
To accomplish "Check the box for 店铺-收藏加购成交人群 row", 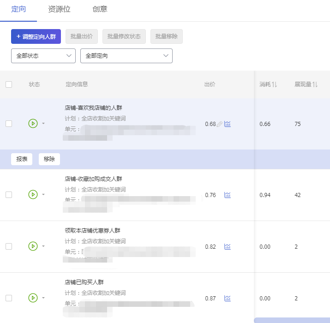I will (9, 195).
